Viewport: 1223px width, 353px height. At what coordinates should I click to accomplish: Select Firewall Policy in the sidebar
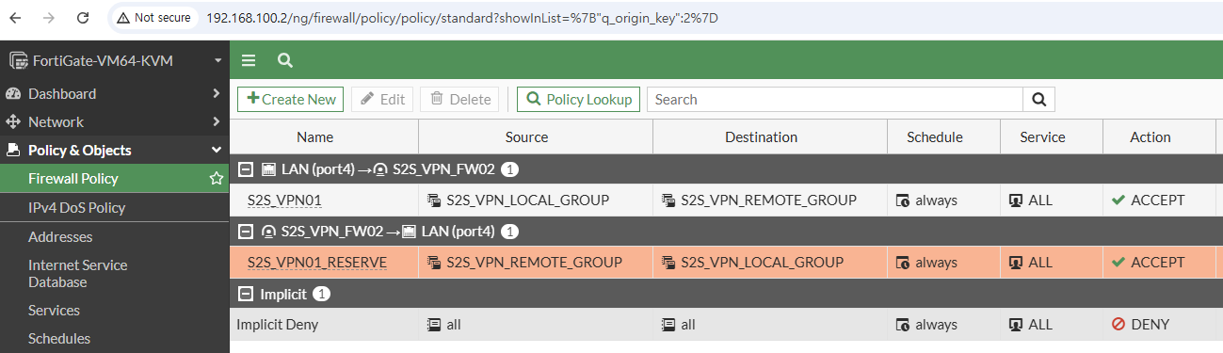73,179
